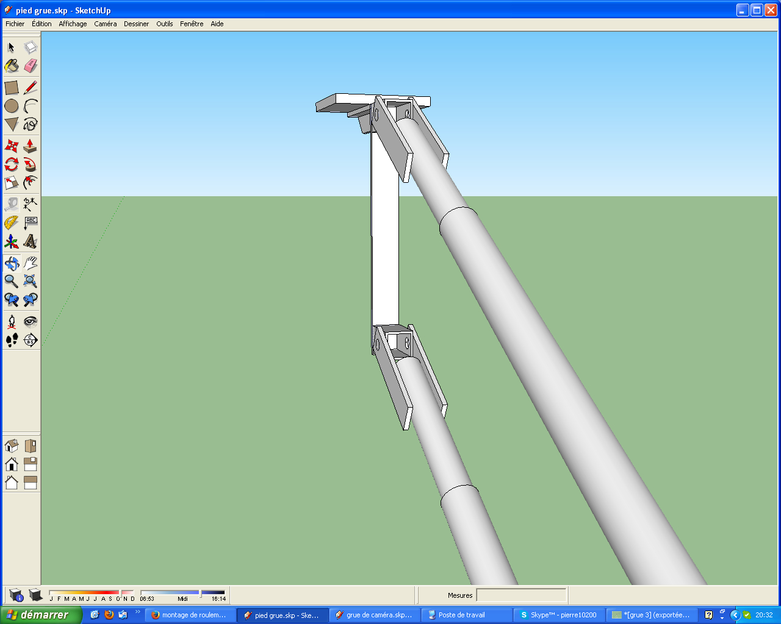The image size is (781, 624).
Task: Expand hidden system tray icons
Action: point(735,615)
